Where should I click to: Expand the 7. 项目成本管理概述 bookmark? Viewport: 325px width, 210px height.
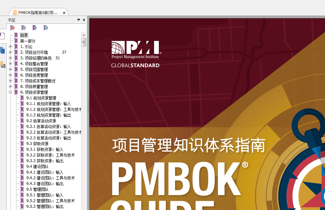pyautogui.click(x=10, y=81)
